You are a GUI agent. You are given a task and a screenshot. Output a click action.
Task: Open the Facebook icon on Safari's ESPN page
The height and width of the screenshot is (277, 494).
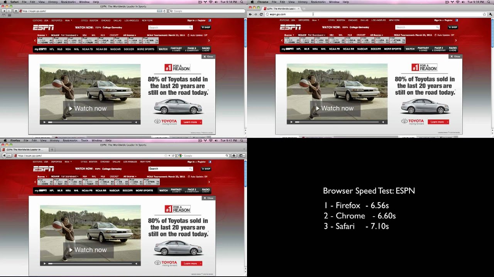(210, 20)
